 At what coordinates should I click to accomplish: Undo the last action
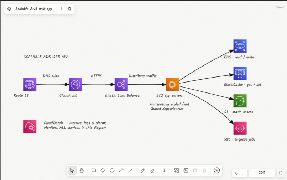(x=236, y=173)
